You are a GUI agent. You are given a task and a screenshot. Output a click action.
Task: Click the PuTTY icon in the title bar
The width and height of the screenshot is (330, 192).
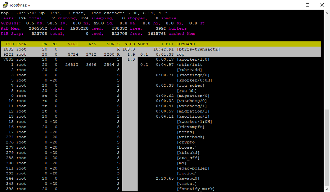pos(5,5)
